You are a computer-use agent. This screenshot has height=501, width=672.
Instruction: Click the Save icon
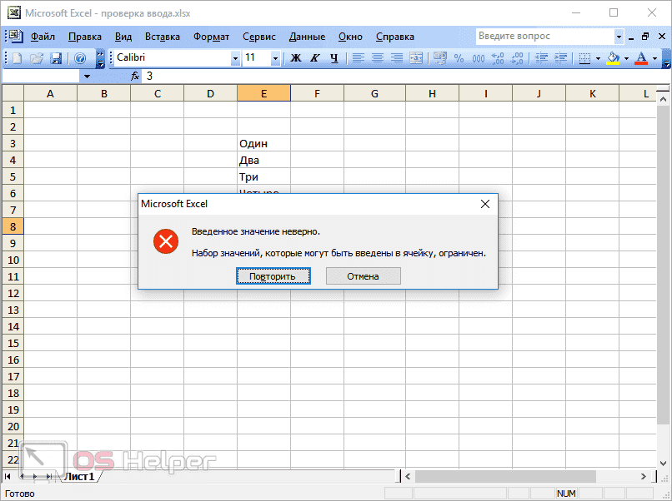(x=54, y=59)
